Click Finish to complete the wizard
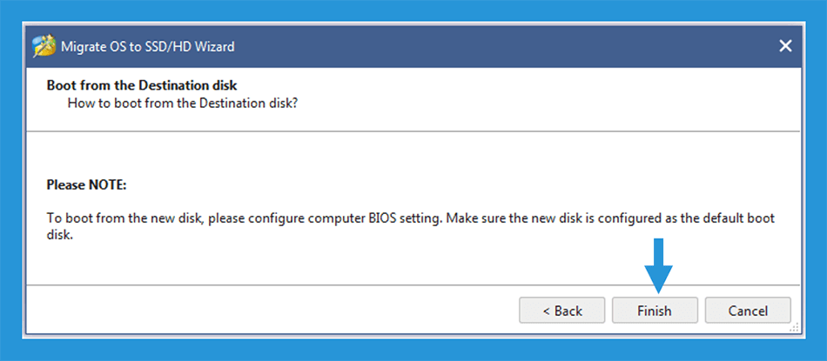The height and width of the screenshot is (361, 827). pyautogui.click(x=655, y=311)
